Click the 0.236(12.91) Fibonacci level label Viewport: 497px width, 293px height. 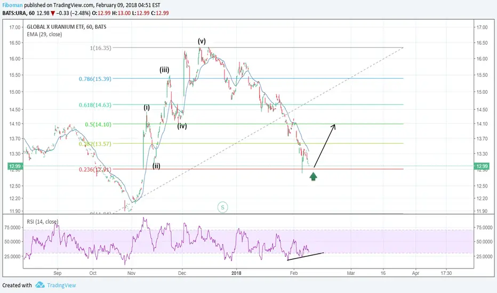coord(95,170)
